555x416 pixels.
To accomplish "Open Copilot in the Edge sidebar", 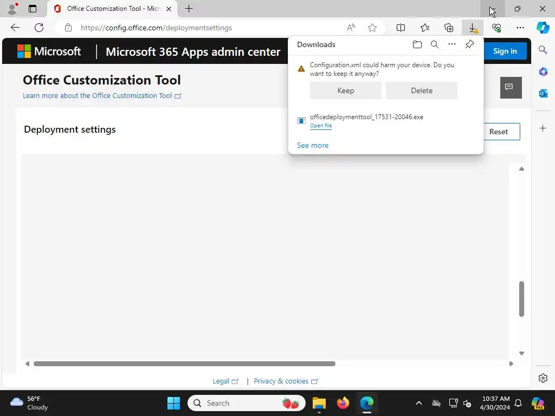I will pos(543,28).
